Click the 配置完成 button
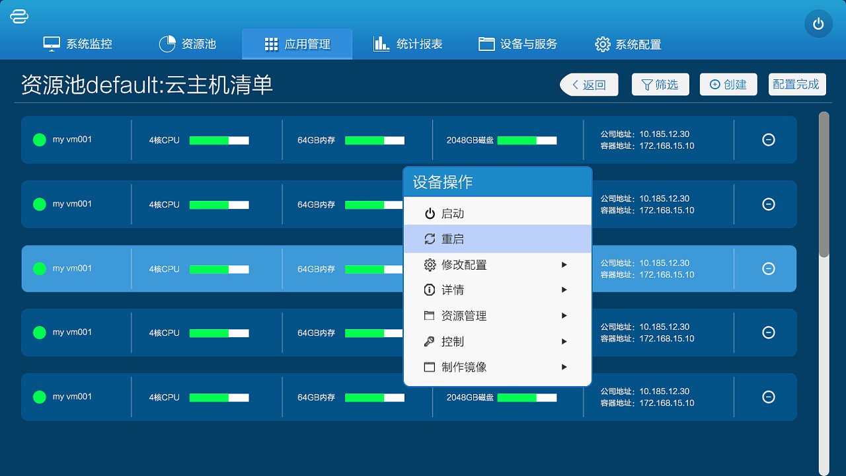 [x=797, y=85]
